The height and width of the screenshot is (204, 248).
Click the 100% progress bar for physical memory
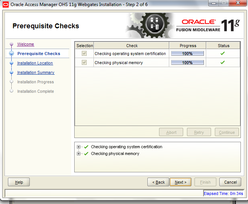(187, 63)
